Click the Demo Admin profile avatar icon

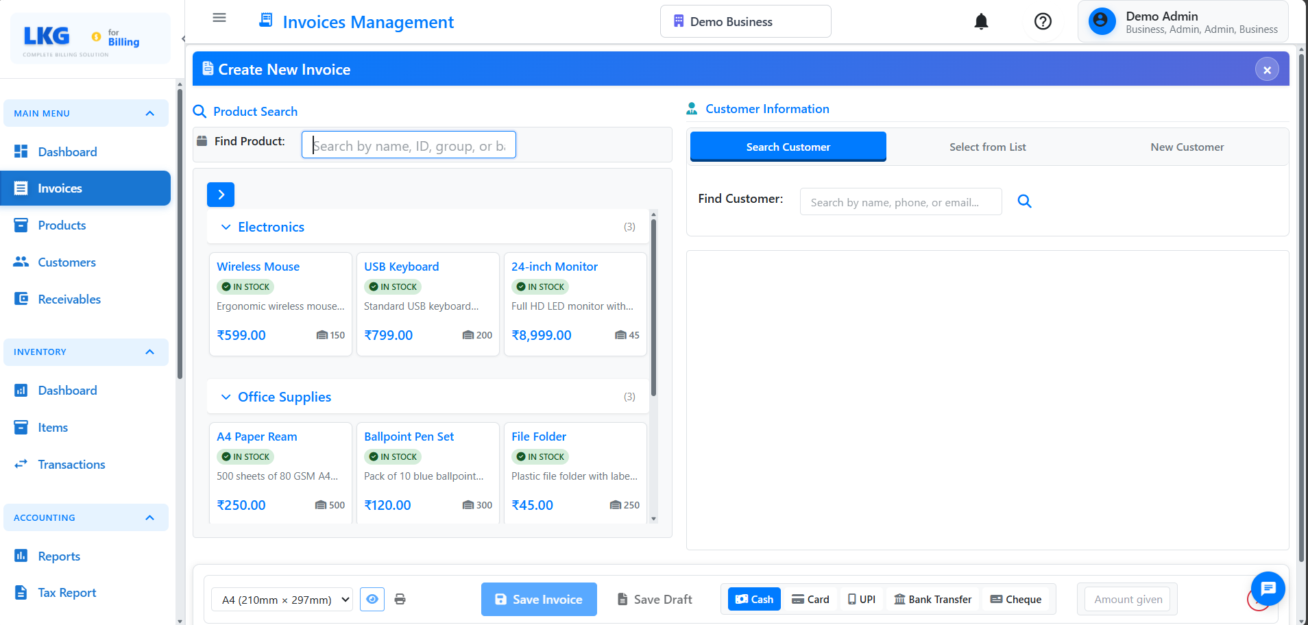1101,21
